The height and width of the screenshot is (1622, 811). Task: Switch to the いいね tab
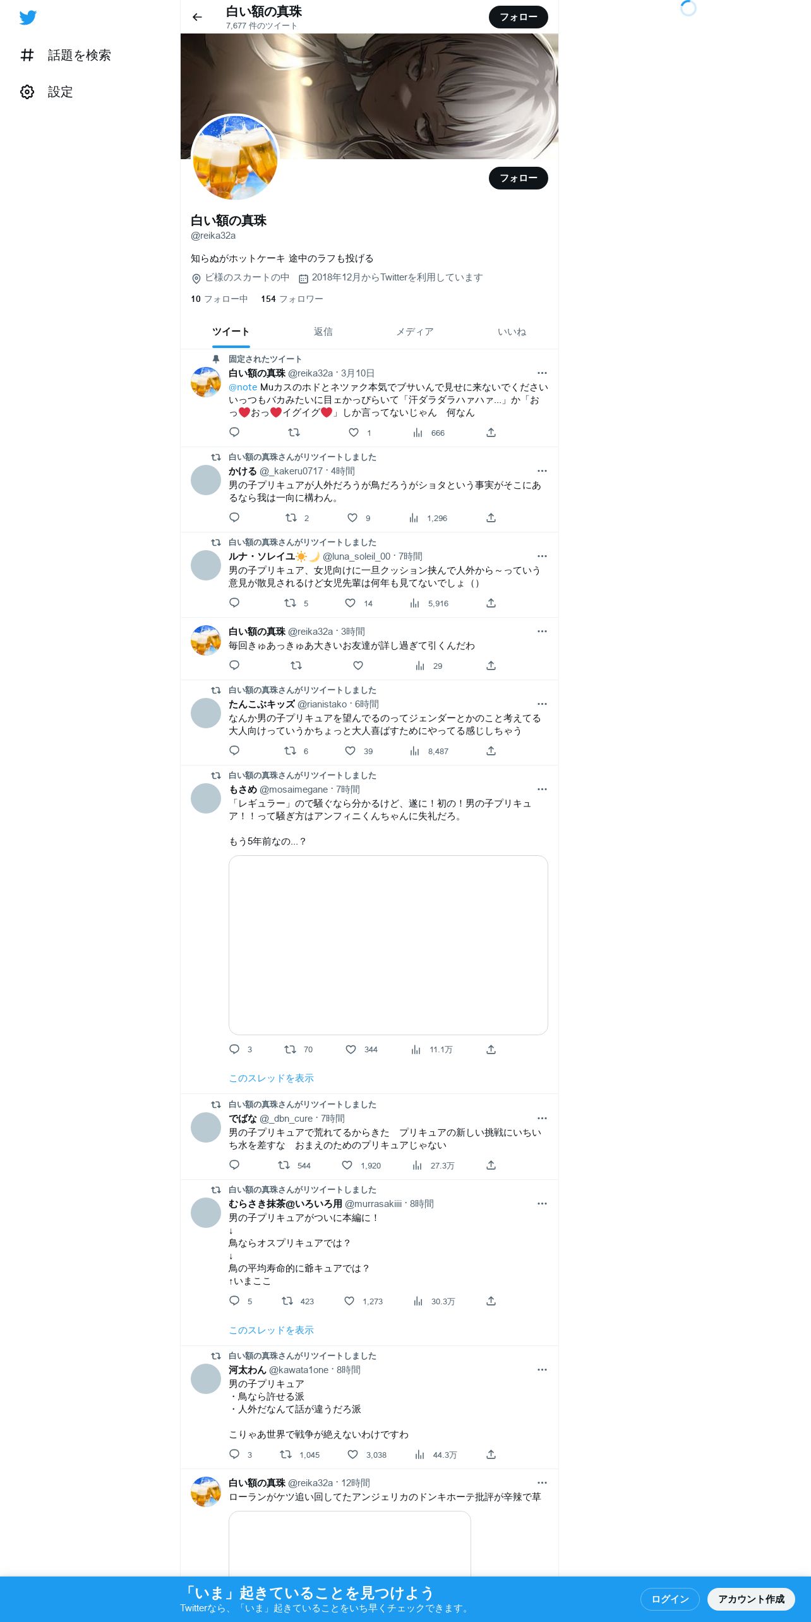tap(512, 332)
